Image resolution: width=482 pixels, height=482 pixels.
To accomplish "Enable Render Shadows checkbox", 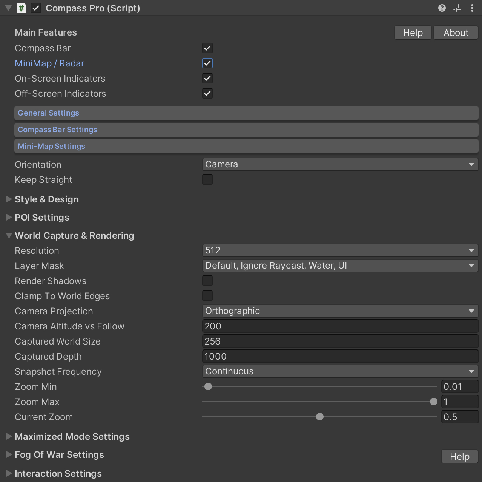I will coord(207,281).
